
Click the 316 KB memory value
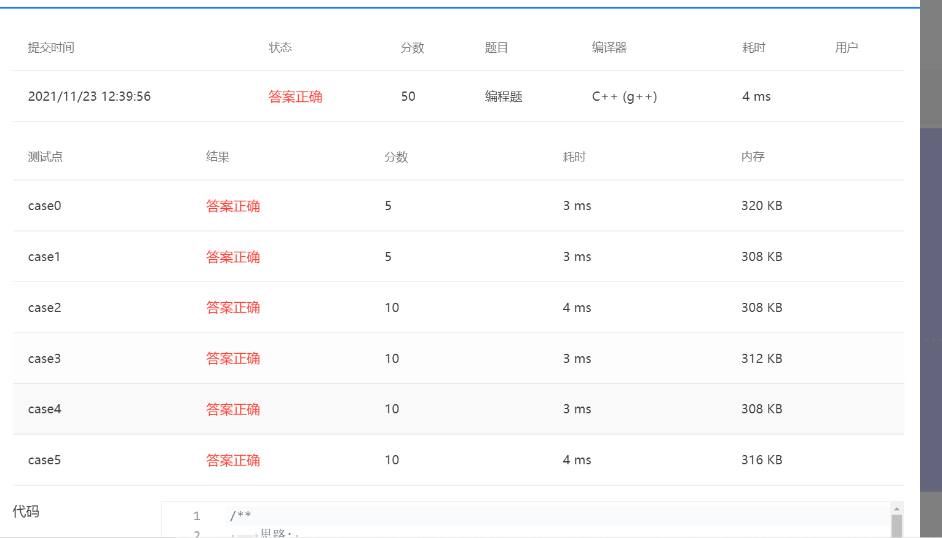tap(762, 460)
